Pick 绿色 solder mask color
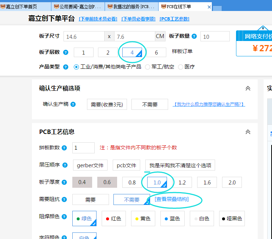The height and width of the screenshot is (239, 272). point(84,219)
